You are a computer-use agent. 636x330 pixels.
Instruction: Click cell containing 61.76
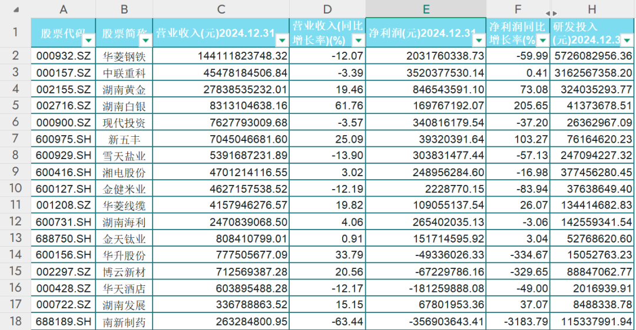pos(327,106)
